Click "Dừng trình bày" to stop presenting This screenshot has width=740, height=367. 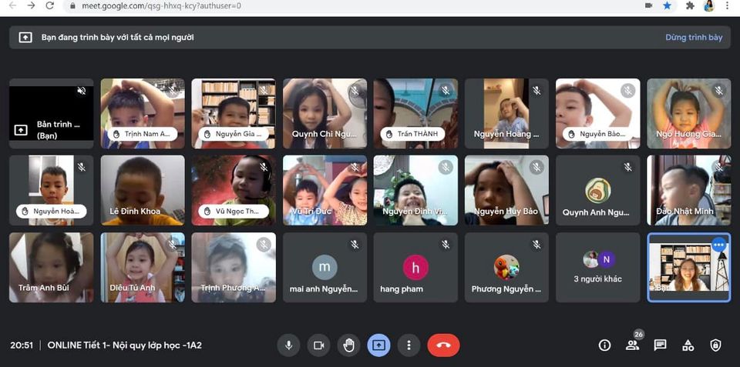click(x=694, y=37)
